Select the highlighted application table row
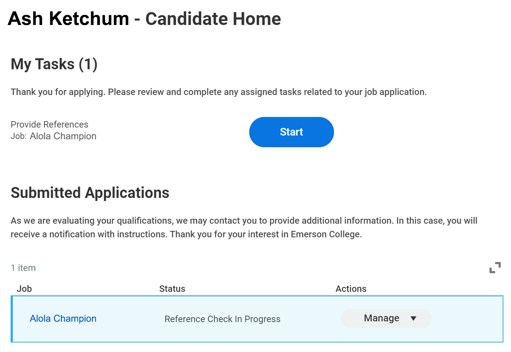This screenshot has height=352, width=511. pyautogui.click(x=257, y=319)
